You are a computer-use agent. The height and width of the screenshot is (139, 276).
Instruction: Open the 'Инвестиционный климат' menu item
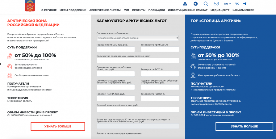click(188, 10)
